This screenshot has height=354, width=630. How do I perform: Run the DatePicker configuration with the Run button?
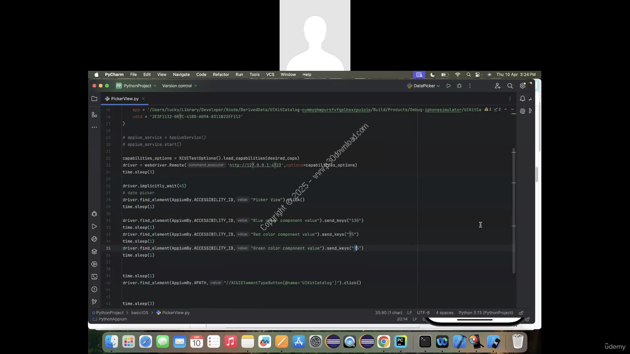click(448, 86)
